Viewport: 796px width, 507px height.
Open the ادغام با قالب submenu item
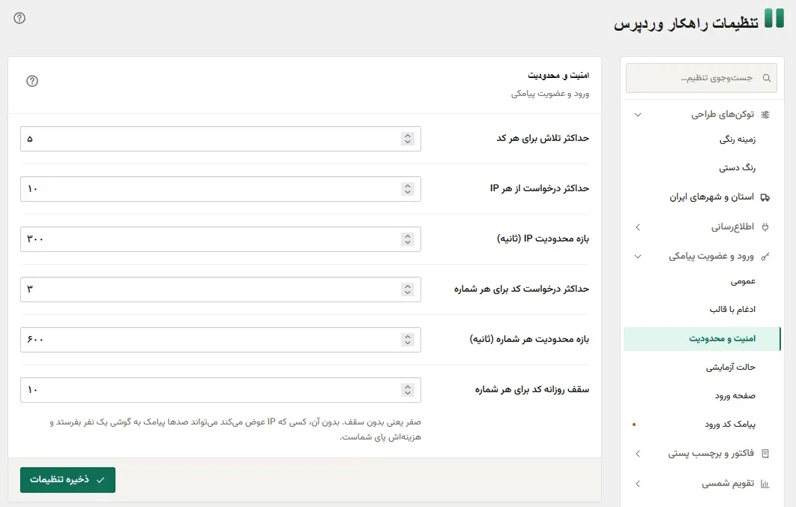click(732, 310)
